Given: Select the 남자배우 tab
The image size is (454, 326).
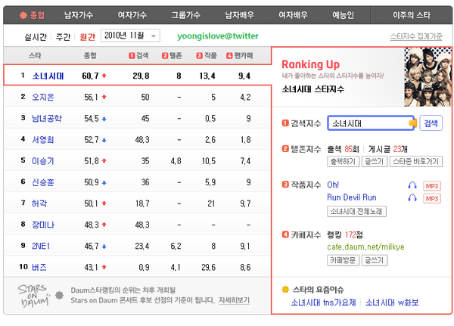Looking at the screenshot, I should coord(239,15).
